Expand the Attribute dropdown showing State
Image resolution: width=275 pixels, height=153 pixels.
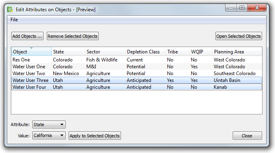tap(49, 124)
